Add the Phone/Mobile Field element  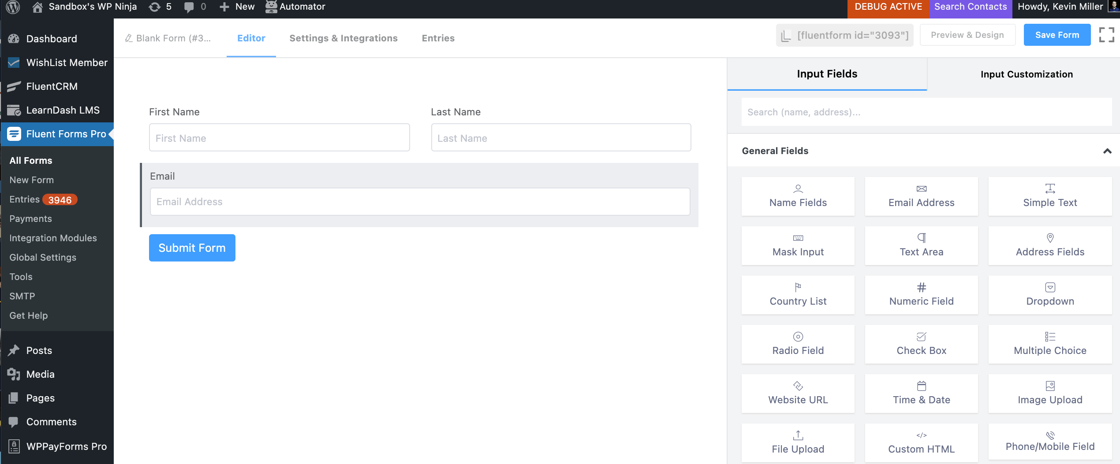tap(1050, 442)
